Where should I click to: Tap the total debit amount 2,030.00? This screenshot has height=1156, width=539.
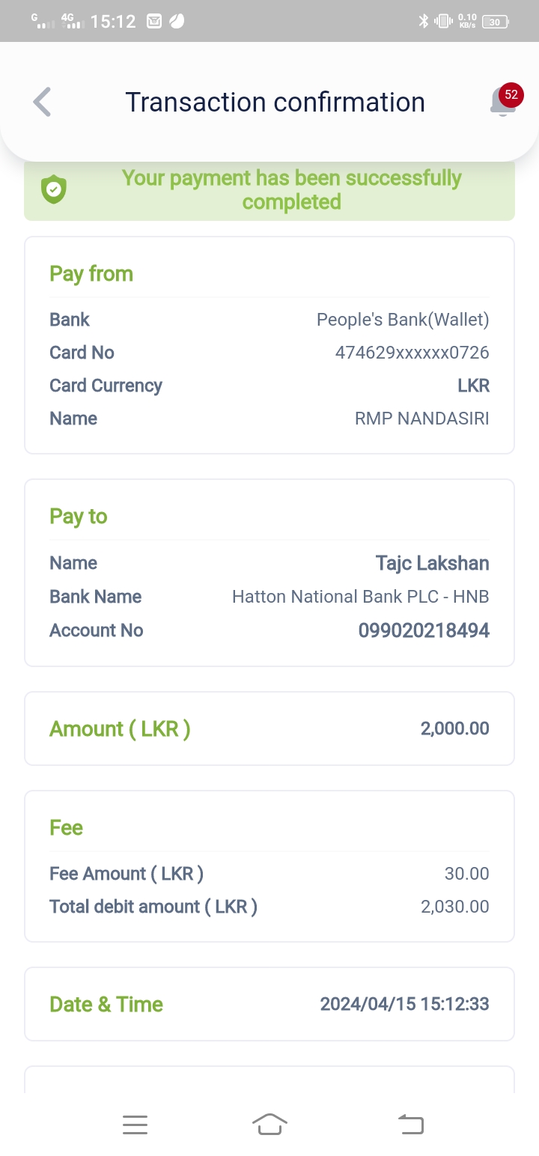tap(454, 907)
